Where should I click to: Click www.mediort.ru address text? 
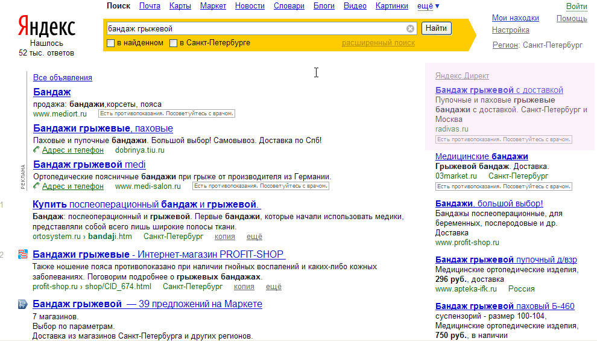tap(60, 114)
